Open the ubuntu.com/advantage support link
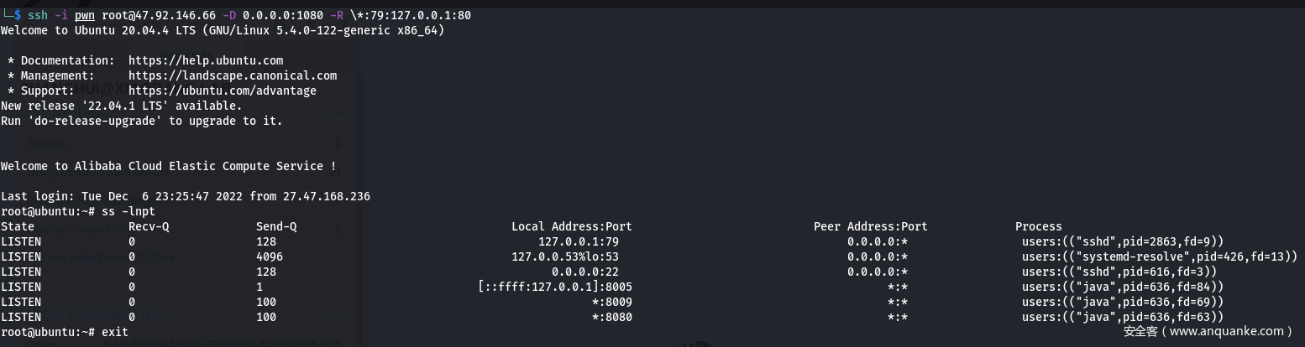The width and height of the screenshot is (1305, 347). coord(223,91)
